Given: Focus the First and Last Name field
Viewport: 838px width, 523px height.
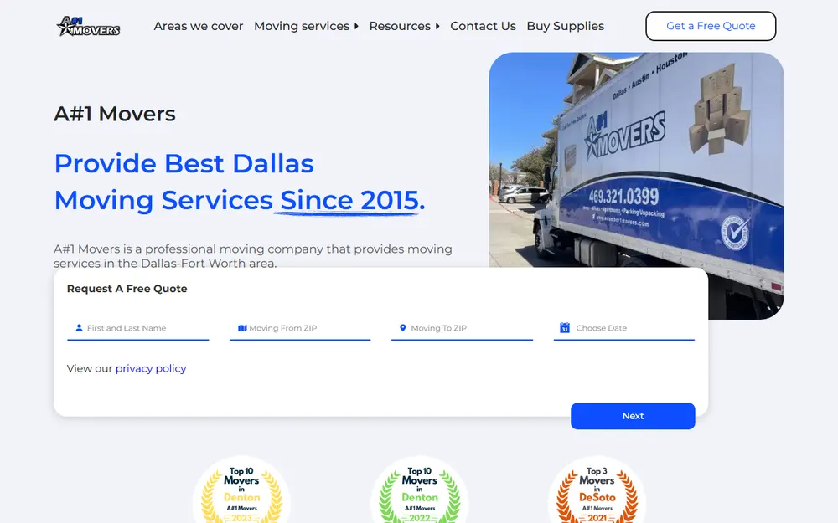Looking at the screenshot, I should (x=138, y=328).
